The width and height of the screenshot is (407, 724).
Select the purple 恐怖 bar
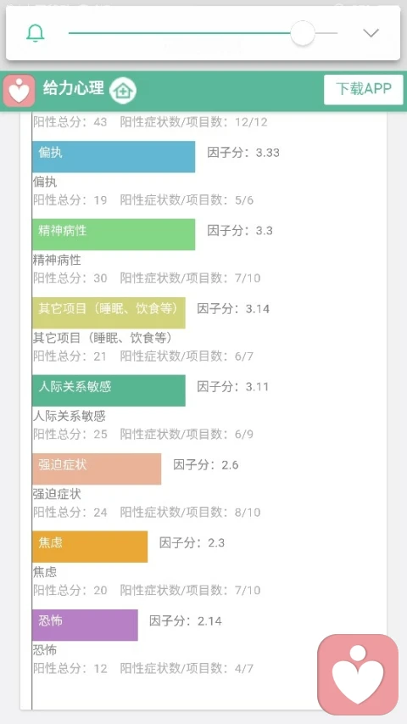(x=85, y=625)
